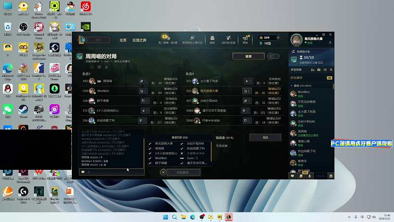Click the add friend icon
394x222 pixels.
pyautogui.click(x=313, y=69)
